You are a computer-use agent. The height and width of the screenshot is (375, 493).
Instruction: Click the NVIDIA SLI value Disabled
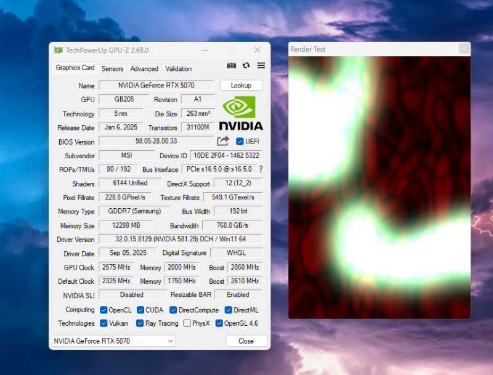[x=132, y=295]
